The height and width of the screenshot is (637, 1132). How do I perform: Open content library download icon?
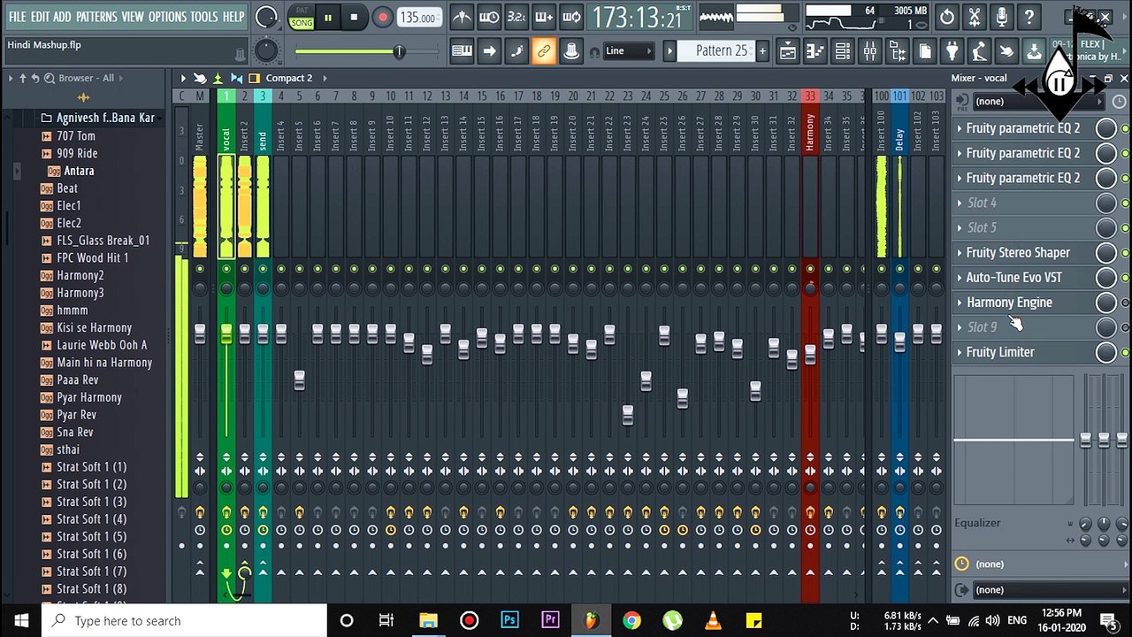click(x=1034, y=51)
